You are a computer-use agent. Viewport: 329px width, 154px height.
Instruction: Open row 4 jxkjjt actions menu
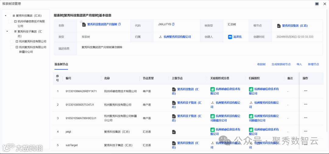306,131
